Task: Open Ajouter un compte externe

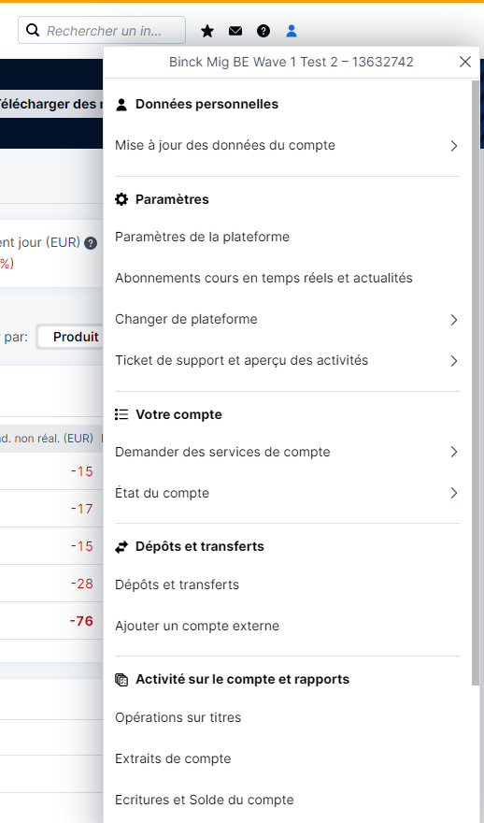Action: tap(197, 626)
